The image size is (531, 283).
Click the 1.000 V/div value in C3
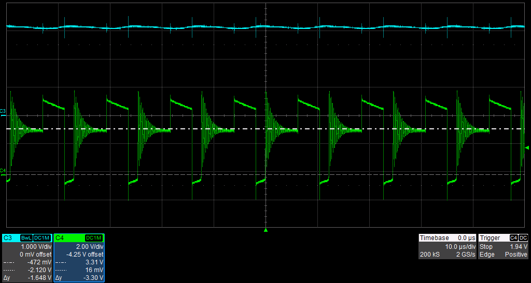pyautogui.click(x=36, y=247)
